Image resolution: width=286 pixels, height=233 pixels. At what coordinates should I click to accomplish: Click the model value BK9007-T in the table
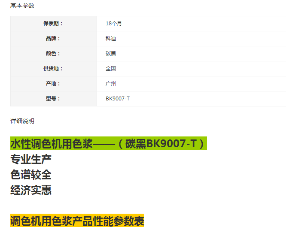118,99
